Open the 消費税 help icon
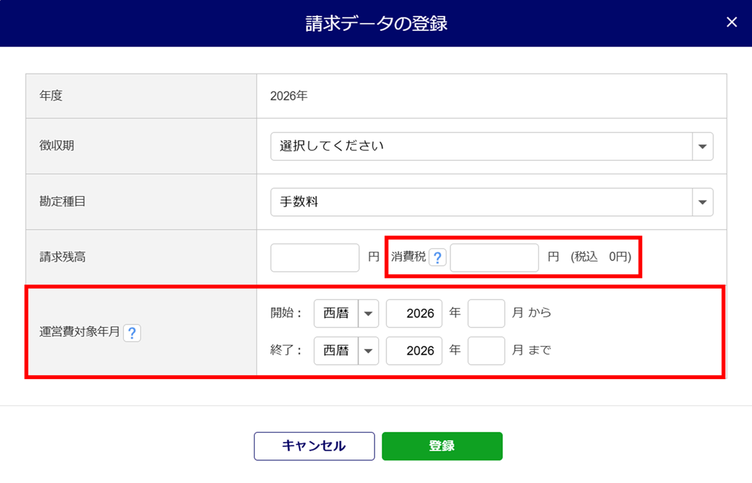This screenshot has width=752, height=483. point(438,258)
